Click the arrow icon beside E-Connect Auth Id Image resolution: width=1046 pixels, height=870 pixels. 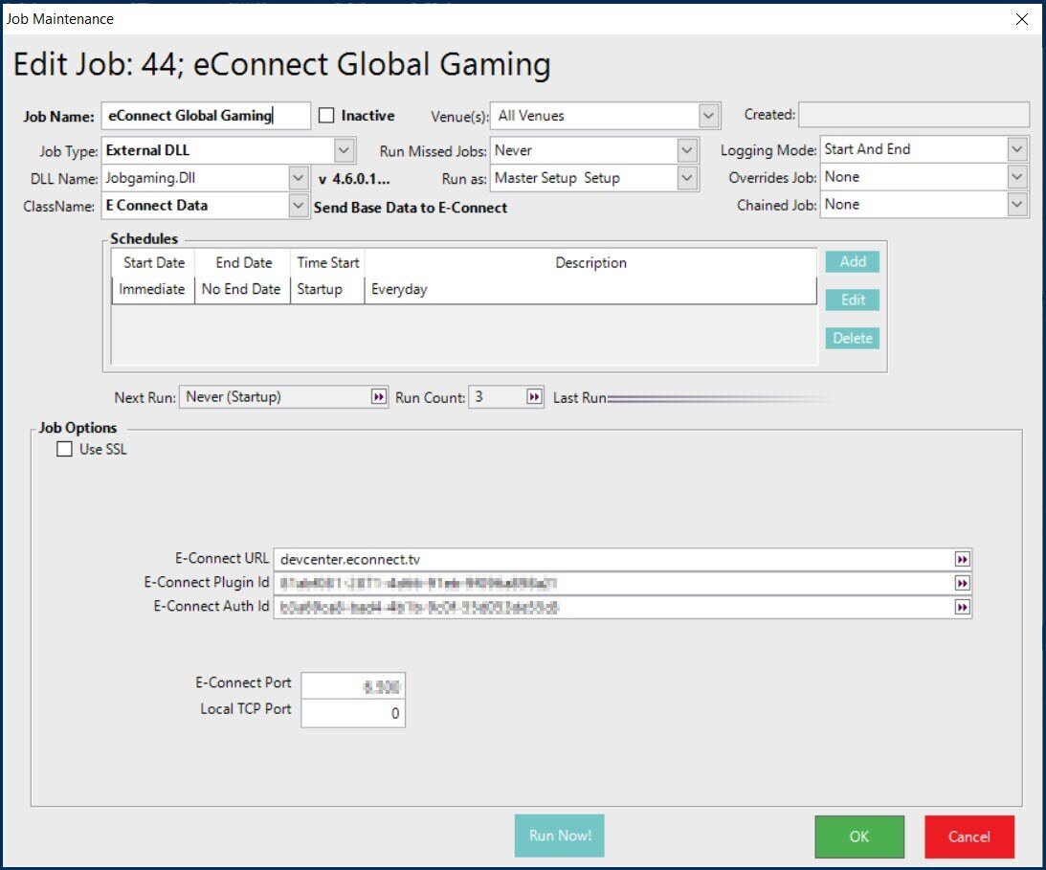click(x=961, y=607)
